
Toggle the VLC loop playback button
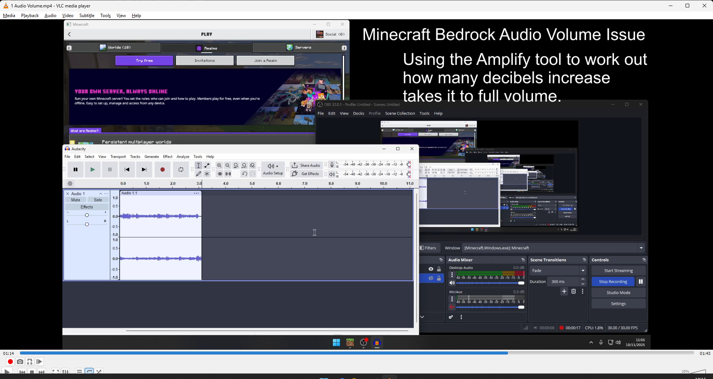pos(89,371)
